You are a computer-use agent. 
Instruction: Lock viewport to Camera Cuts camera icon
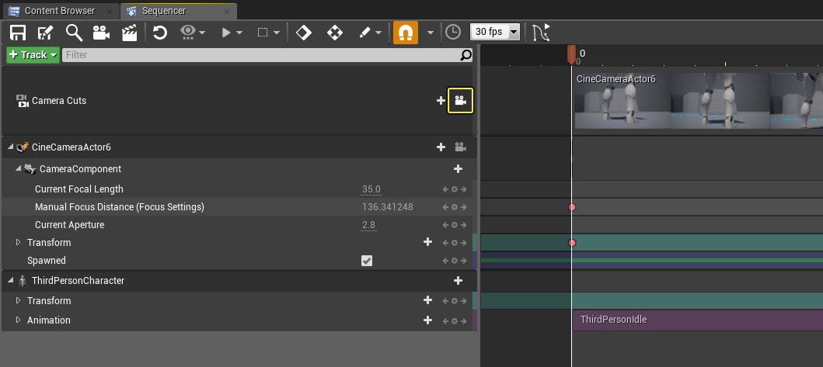460,101
